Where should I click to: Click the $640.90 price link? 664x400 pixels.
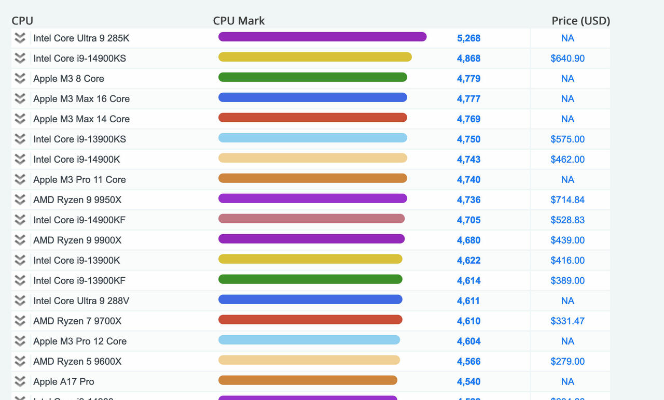click(x=568, y=59)
